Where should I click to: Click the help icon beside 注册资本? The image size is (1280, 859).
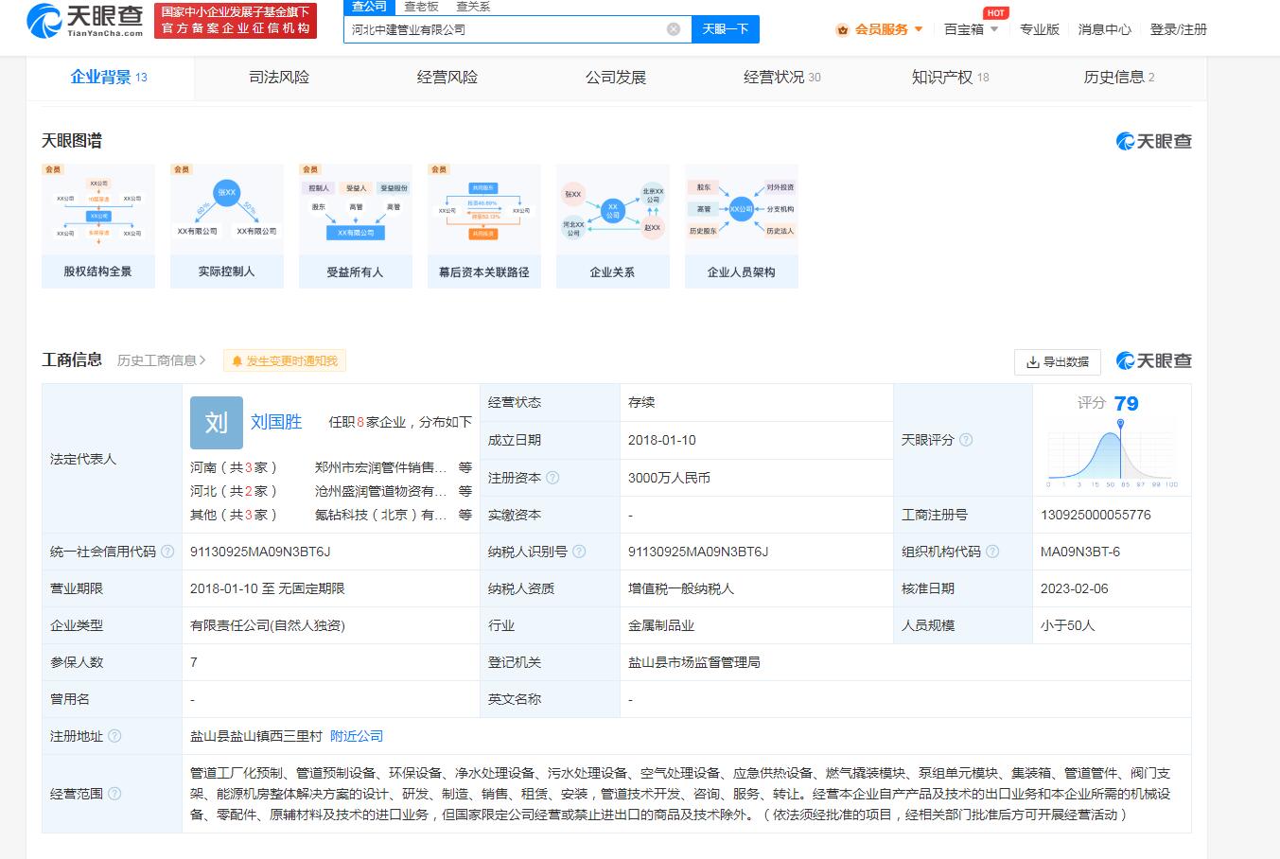pos(552,478)
